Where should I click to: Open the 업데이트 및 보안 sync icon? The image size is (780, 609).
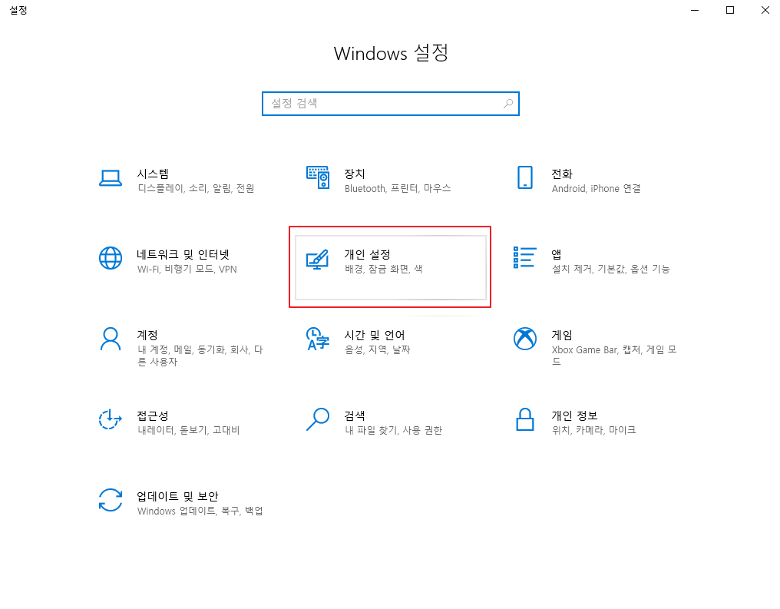(x=111, y=500)
